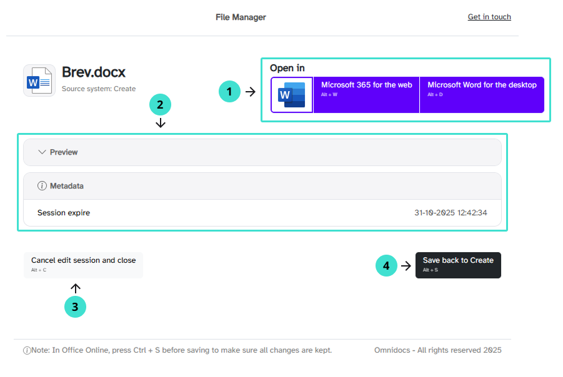Expand the Preview section chevron
Image resolution: width=563 pixels, height=377 pixels.
[x=42, y=152]
